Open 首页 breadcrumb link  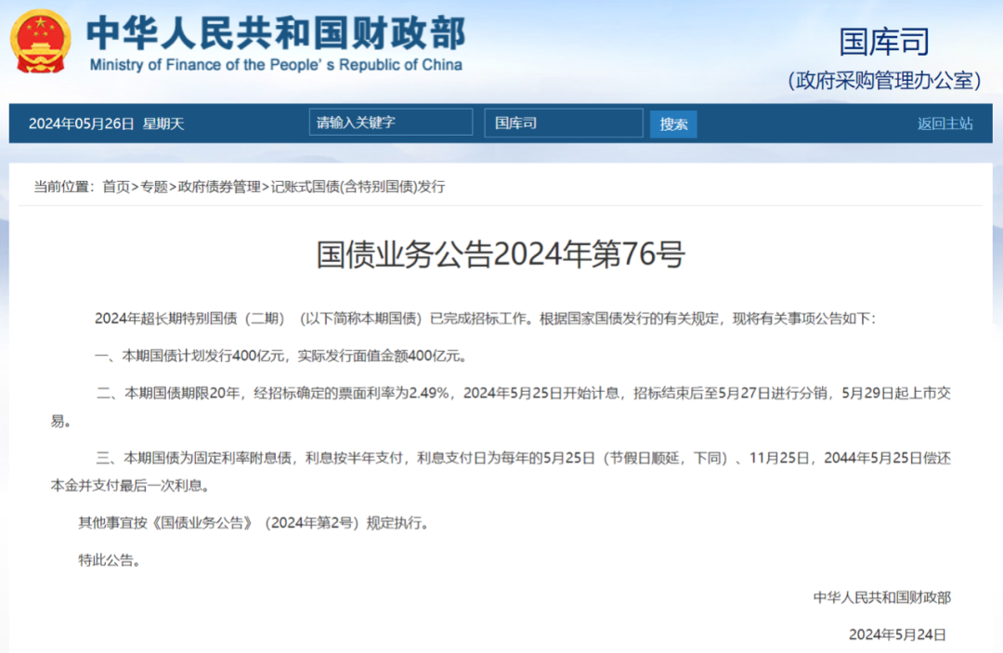(116, 187)
